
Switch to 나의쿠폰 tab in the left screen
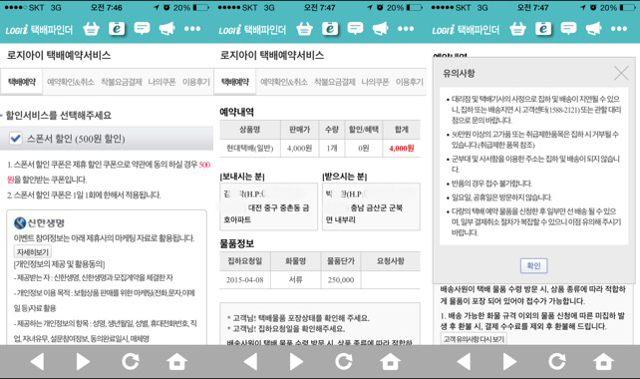pyautogui.click(x=161, y=82)
